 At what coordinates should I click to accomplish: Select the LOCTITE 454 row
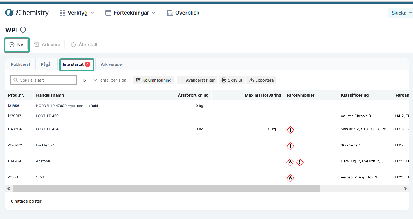(x=207, y=129)
